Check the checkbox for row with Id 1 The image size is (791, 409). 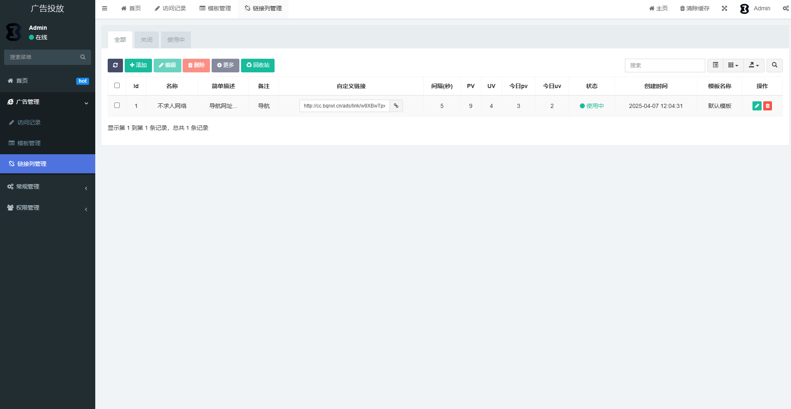(117, 105)
